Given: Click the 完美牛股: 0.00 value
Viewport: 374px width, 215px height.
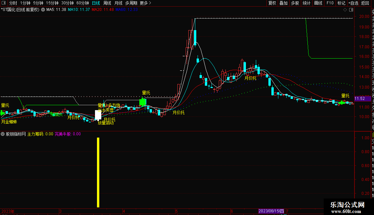Looking at the screenshot, I should pos(68,134).
